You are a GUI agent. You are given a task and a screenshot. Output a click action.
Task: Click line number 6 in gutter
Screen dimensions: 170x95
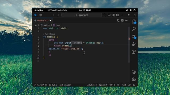click(39, 46)
